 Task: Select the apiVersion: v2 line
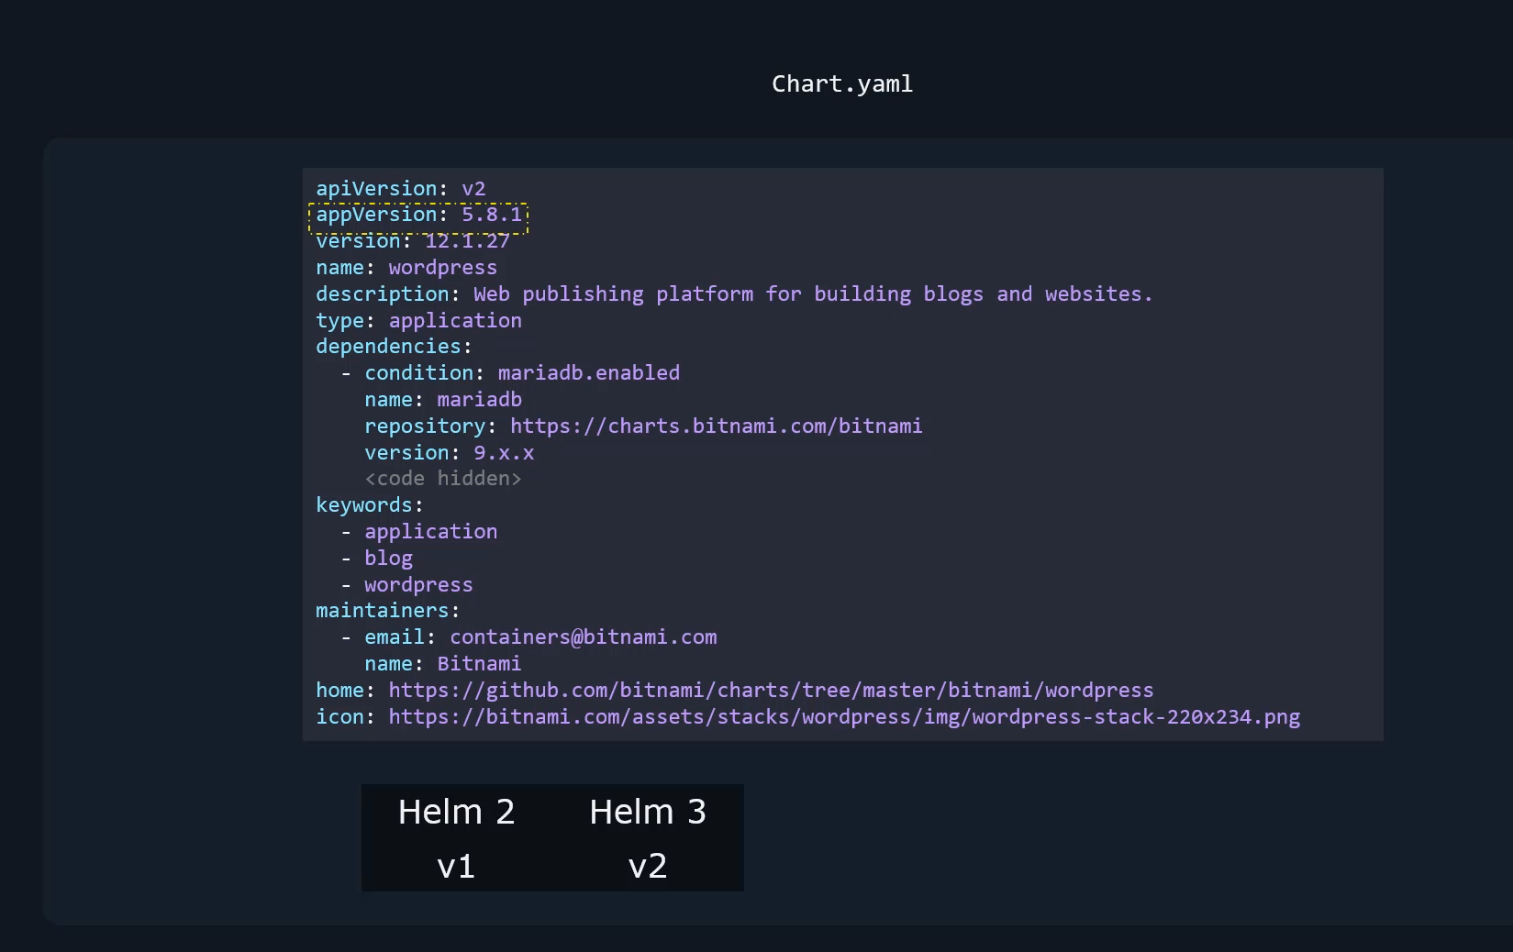(x=401, y=189)
